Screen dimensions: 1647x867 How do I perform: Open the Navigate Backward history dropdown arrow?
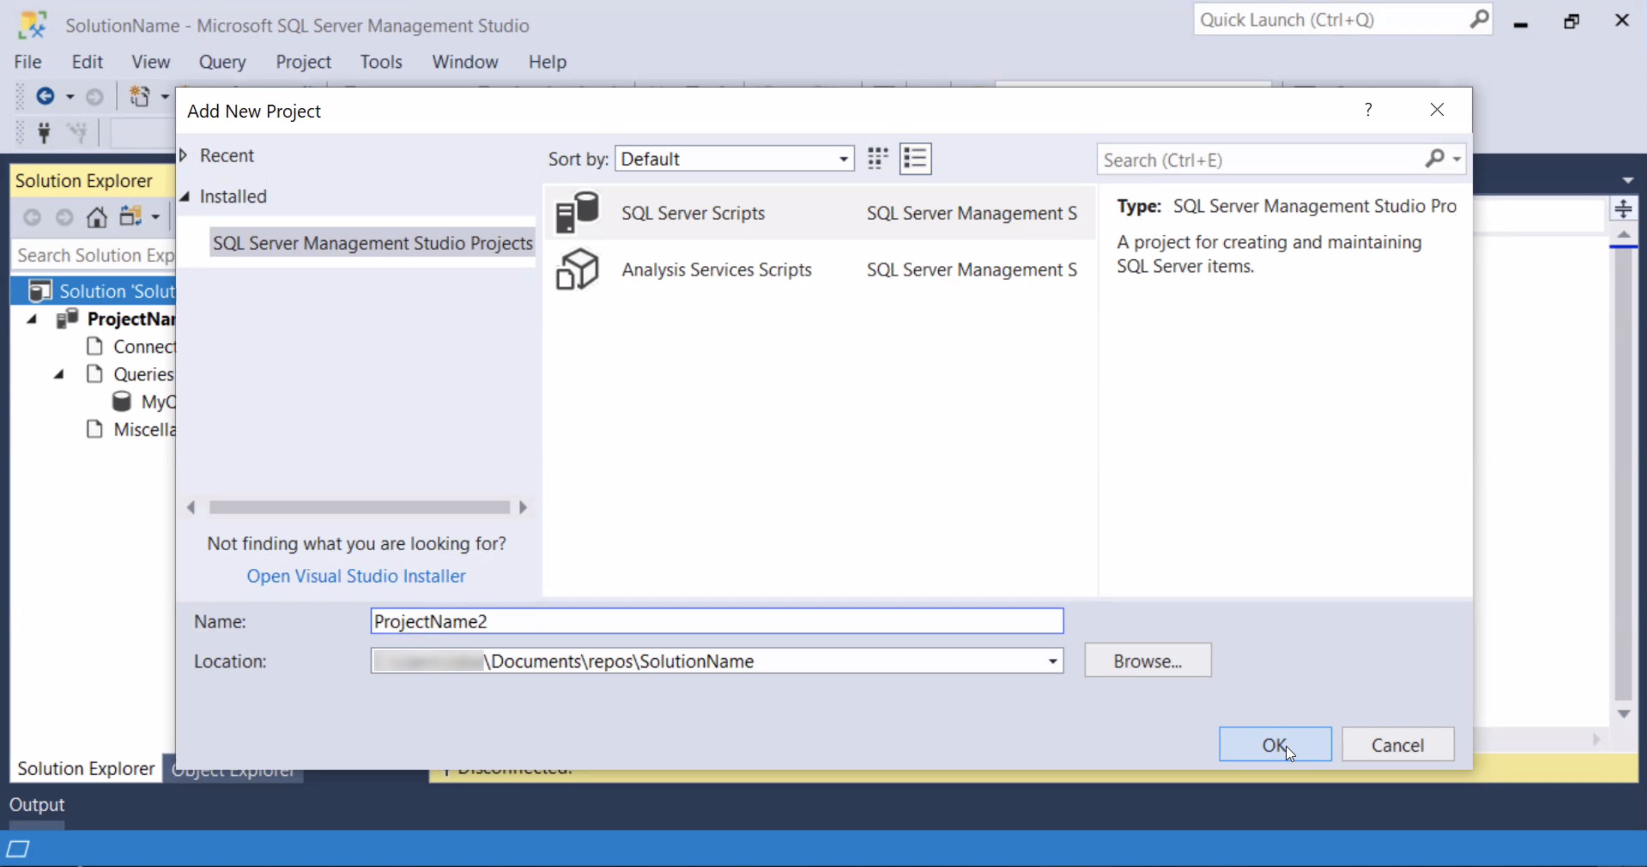click(x=70, y=97)
